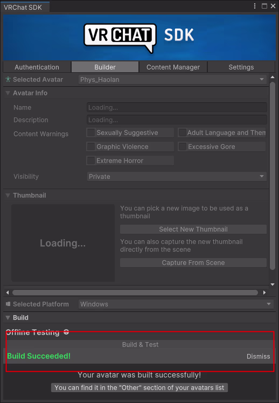Open the Content Manager tab
The image size is (279, 403).
173,67
